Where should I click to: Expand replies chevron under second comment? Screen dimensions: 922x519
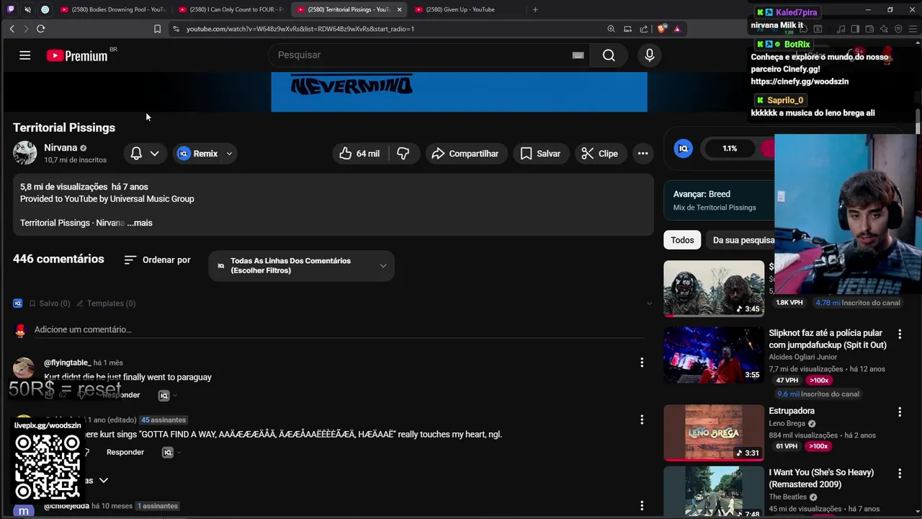point(104,480)
